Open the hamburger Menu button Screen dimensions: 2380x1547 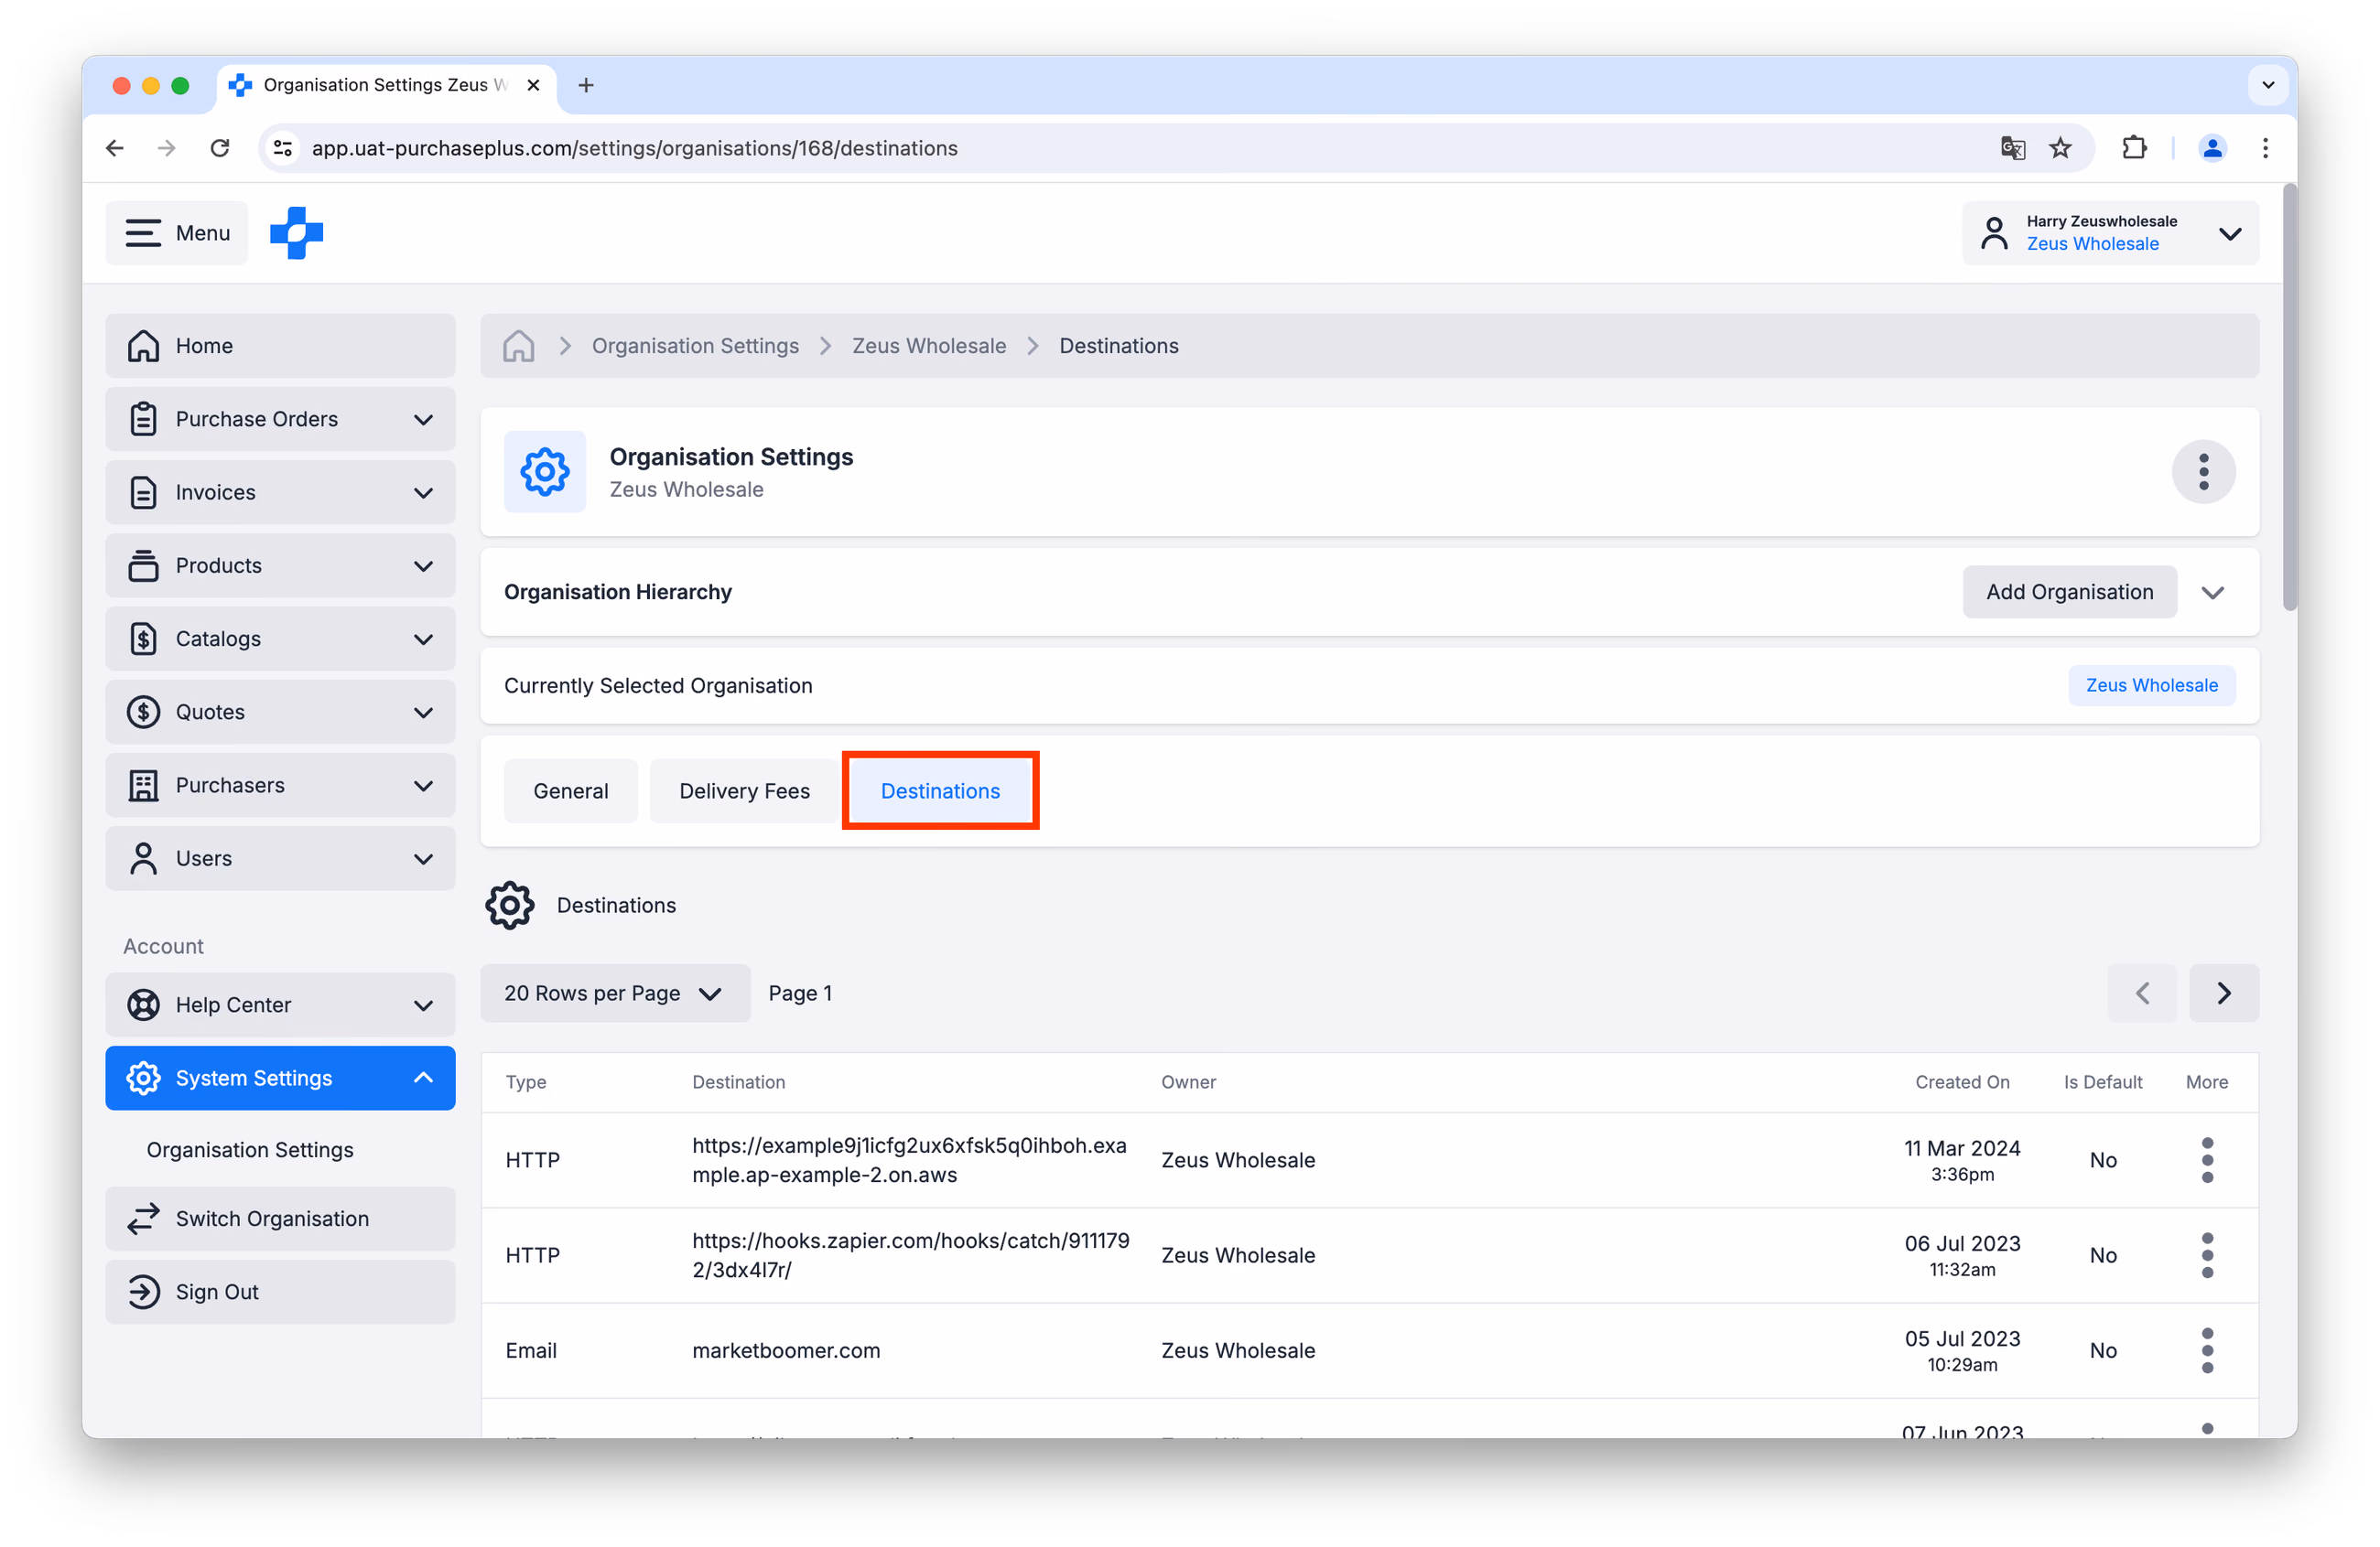pyautogui.click(x=177, y=233)
